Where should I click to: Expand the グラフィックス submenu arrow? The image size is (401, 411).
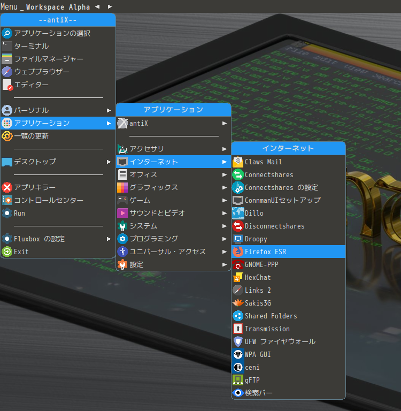tap(225, 187)
